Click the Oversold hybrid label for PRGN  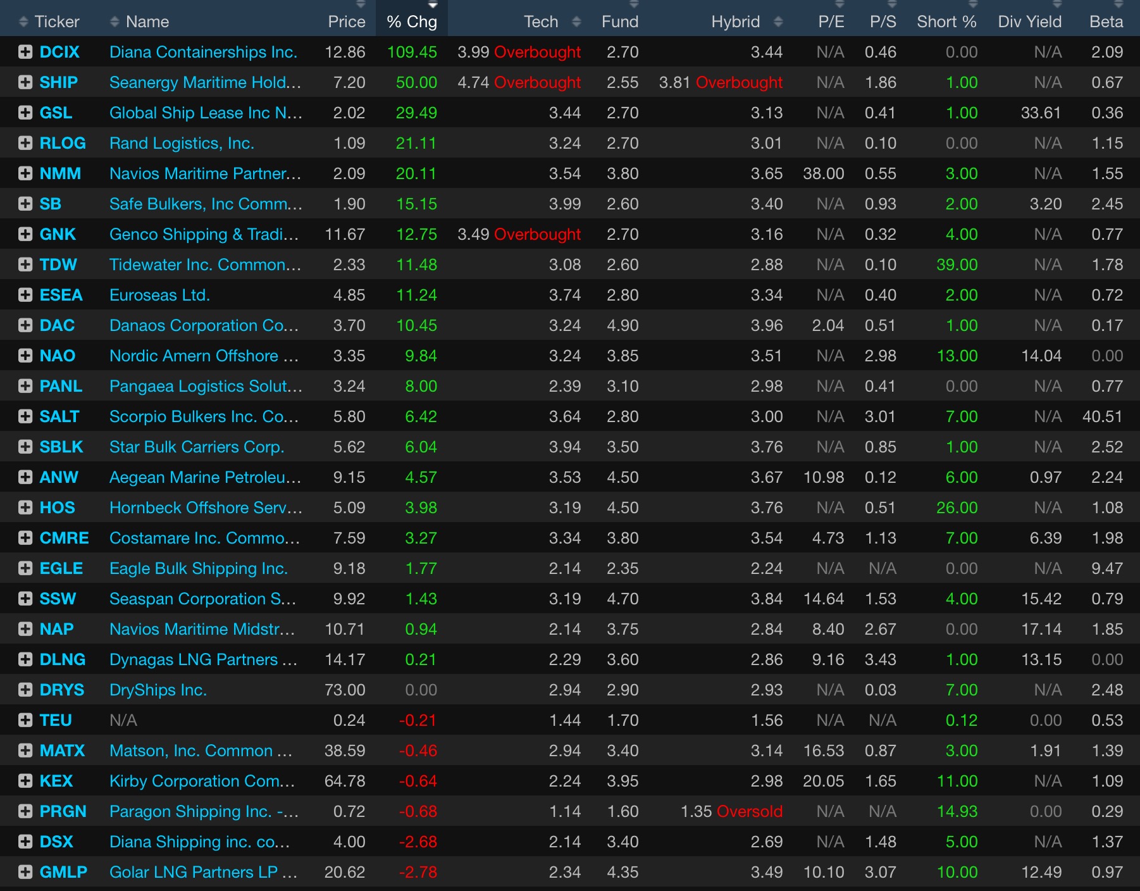pos(750,811)
